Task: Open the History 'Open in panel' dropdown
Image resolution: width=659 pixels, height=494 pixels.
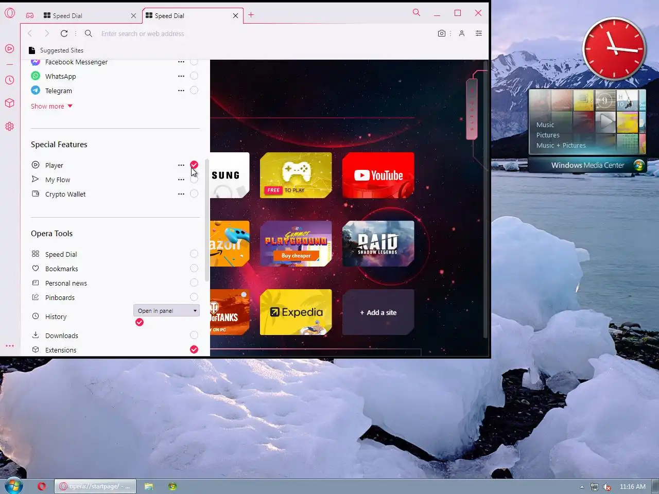Action: pos(166,310)
